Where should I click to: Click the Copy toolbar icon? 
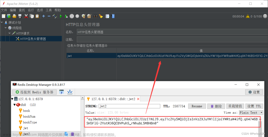tap(32, 16)
